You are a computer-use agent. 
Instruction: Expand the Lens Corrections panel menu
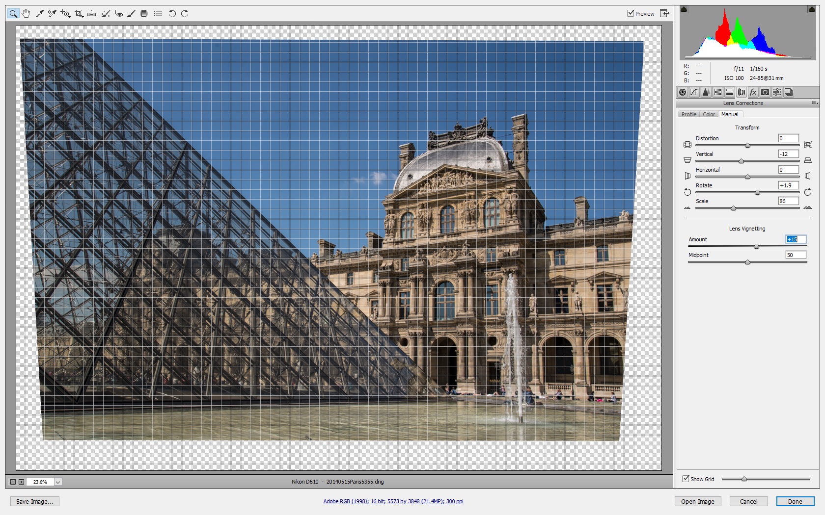click(x=815, y=103)
